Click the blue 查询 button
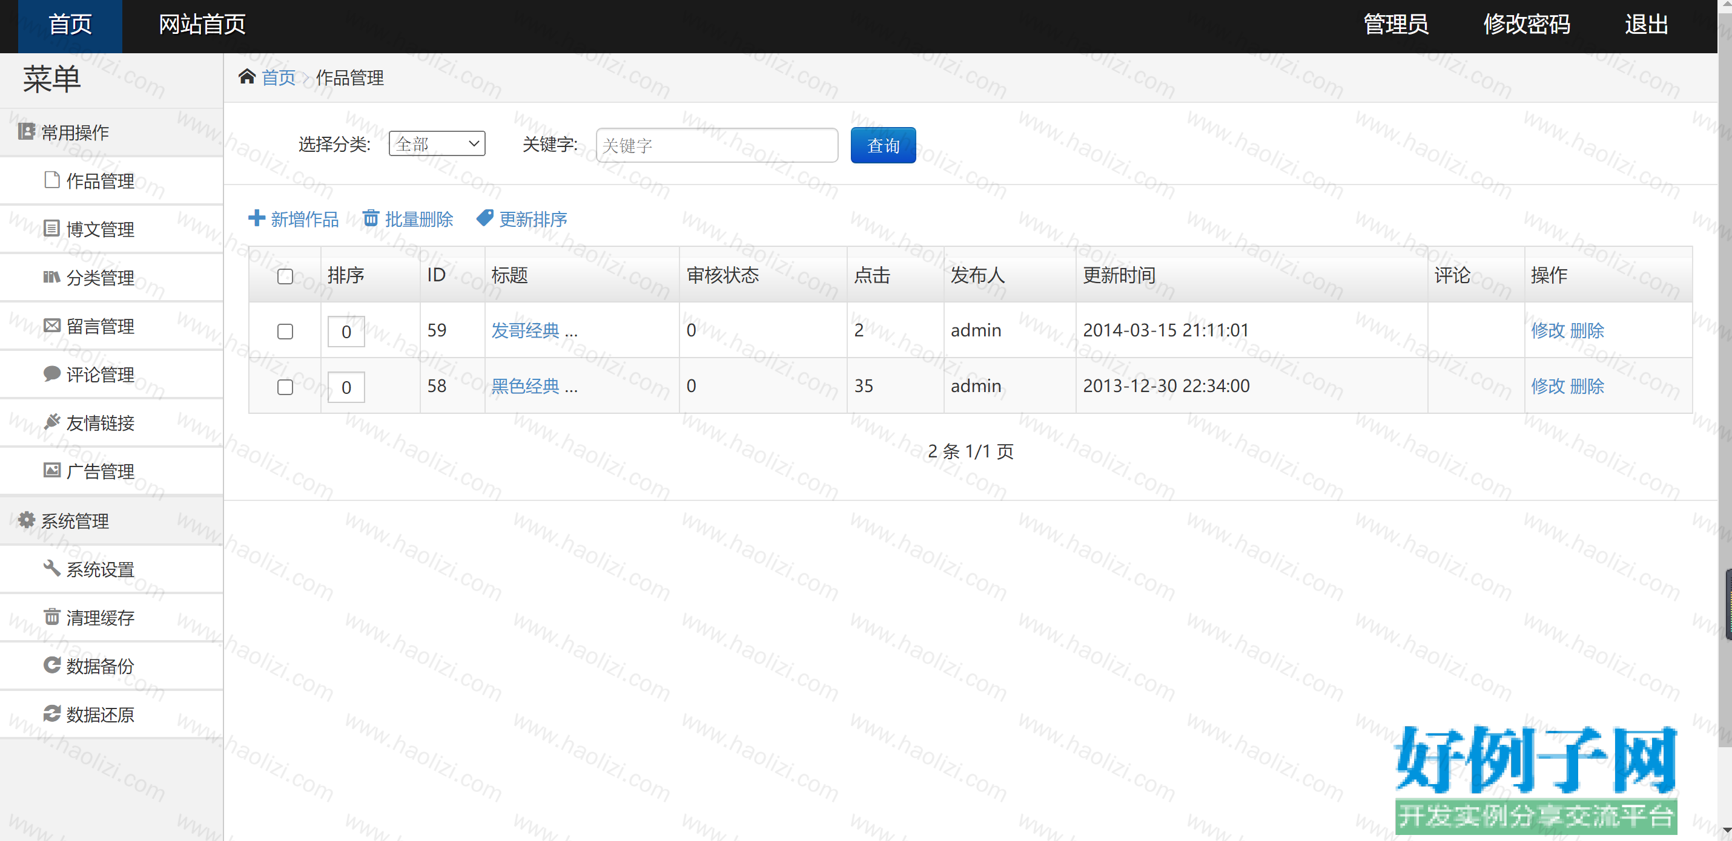This screenshot has width=1732, height=841. (883, 145)
